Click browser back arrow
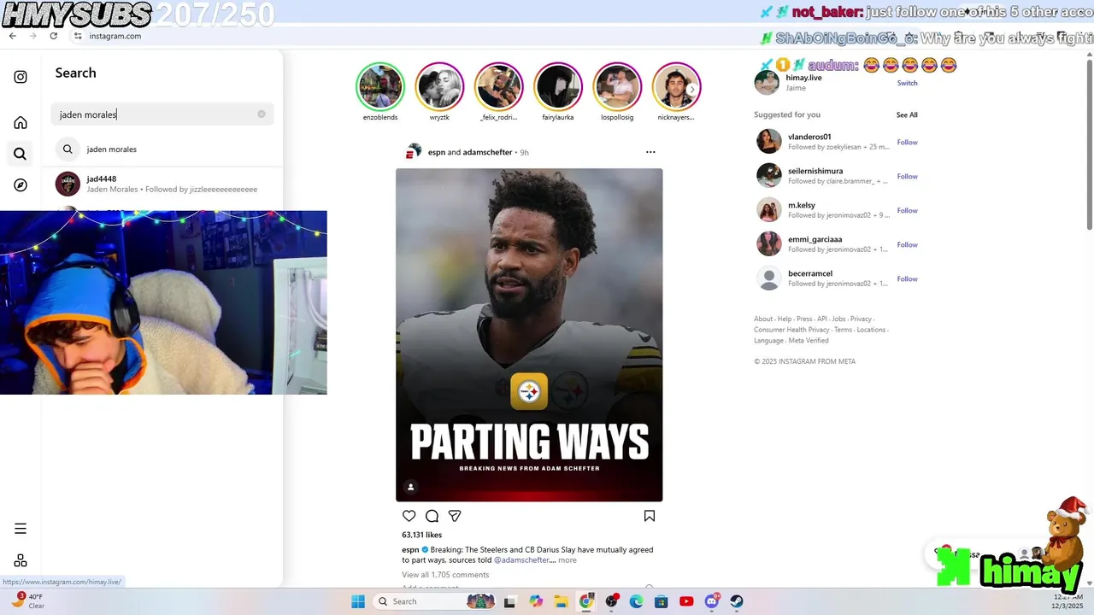The width and height of the screenshot is (1094, 615). click(12, 36)
